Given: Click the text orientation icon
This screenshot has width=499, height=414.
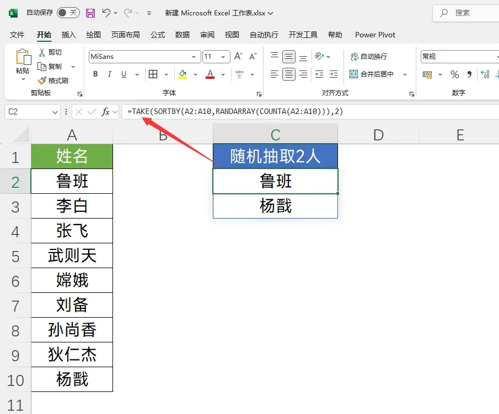Looking at the screenshot, I should click(319, 57).
